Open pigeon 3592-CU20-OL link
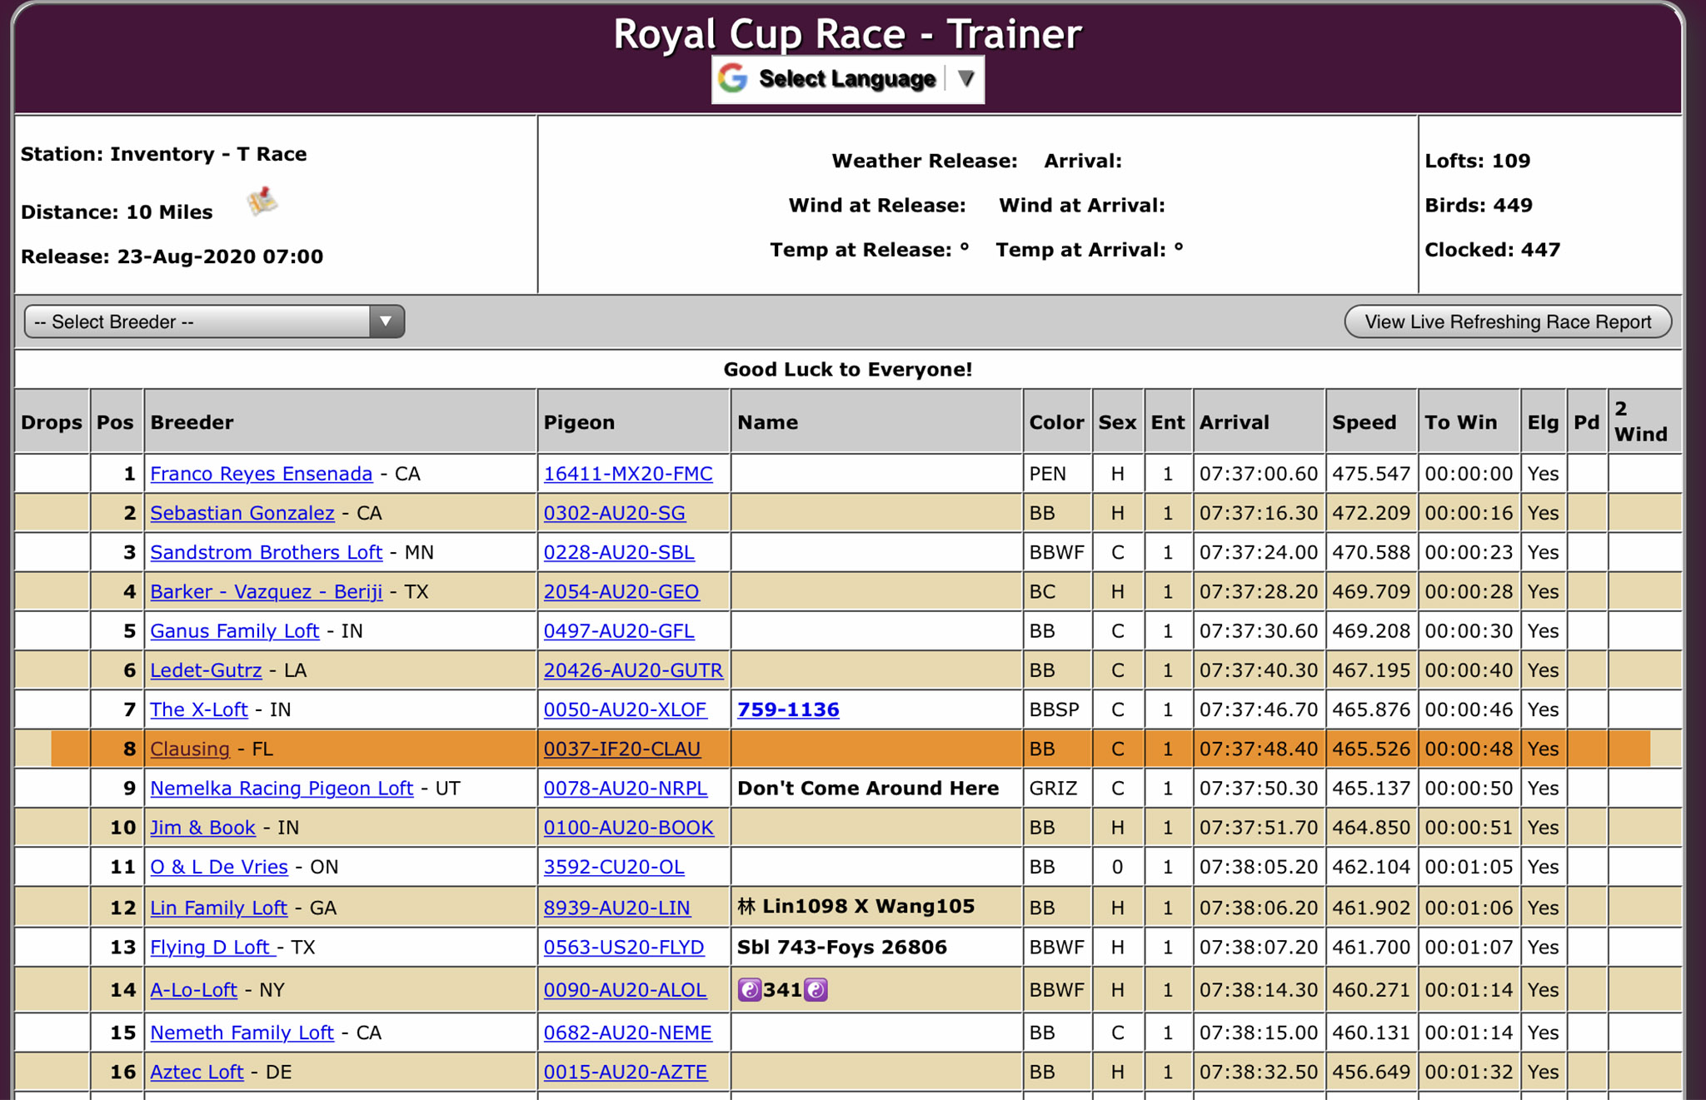Viewport: 1706px width, 1100px height. (614, 867)
